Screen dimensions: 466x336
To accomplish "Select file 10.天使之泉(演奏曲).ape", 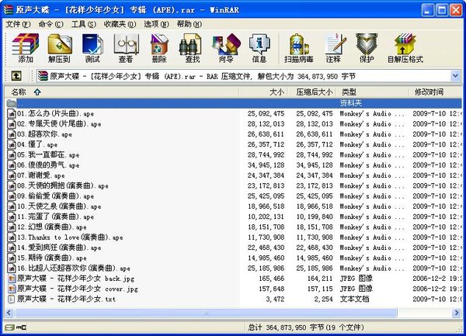I will [59, 206].
